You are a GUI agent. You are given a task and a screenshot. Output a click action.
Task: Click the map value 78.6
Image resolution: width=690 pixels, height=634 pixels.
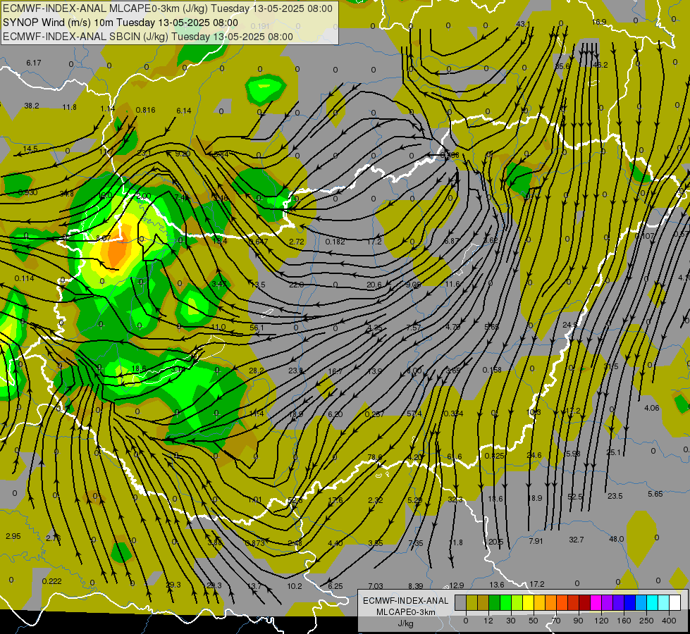[x=374, y=457]
